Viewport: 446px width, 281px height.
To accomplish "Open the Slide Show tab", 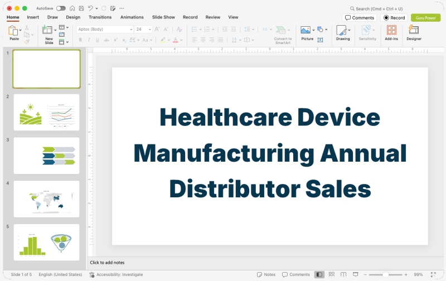I will tap(163, 17).
